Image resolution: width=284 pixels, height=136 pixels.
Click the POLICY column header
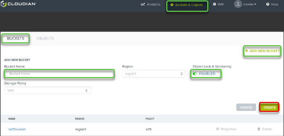click(x=150, y=119)
